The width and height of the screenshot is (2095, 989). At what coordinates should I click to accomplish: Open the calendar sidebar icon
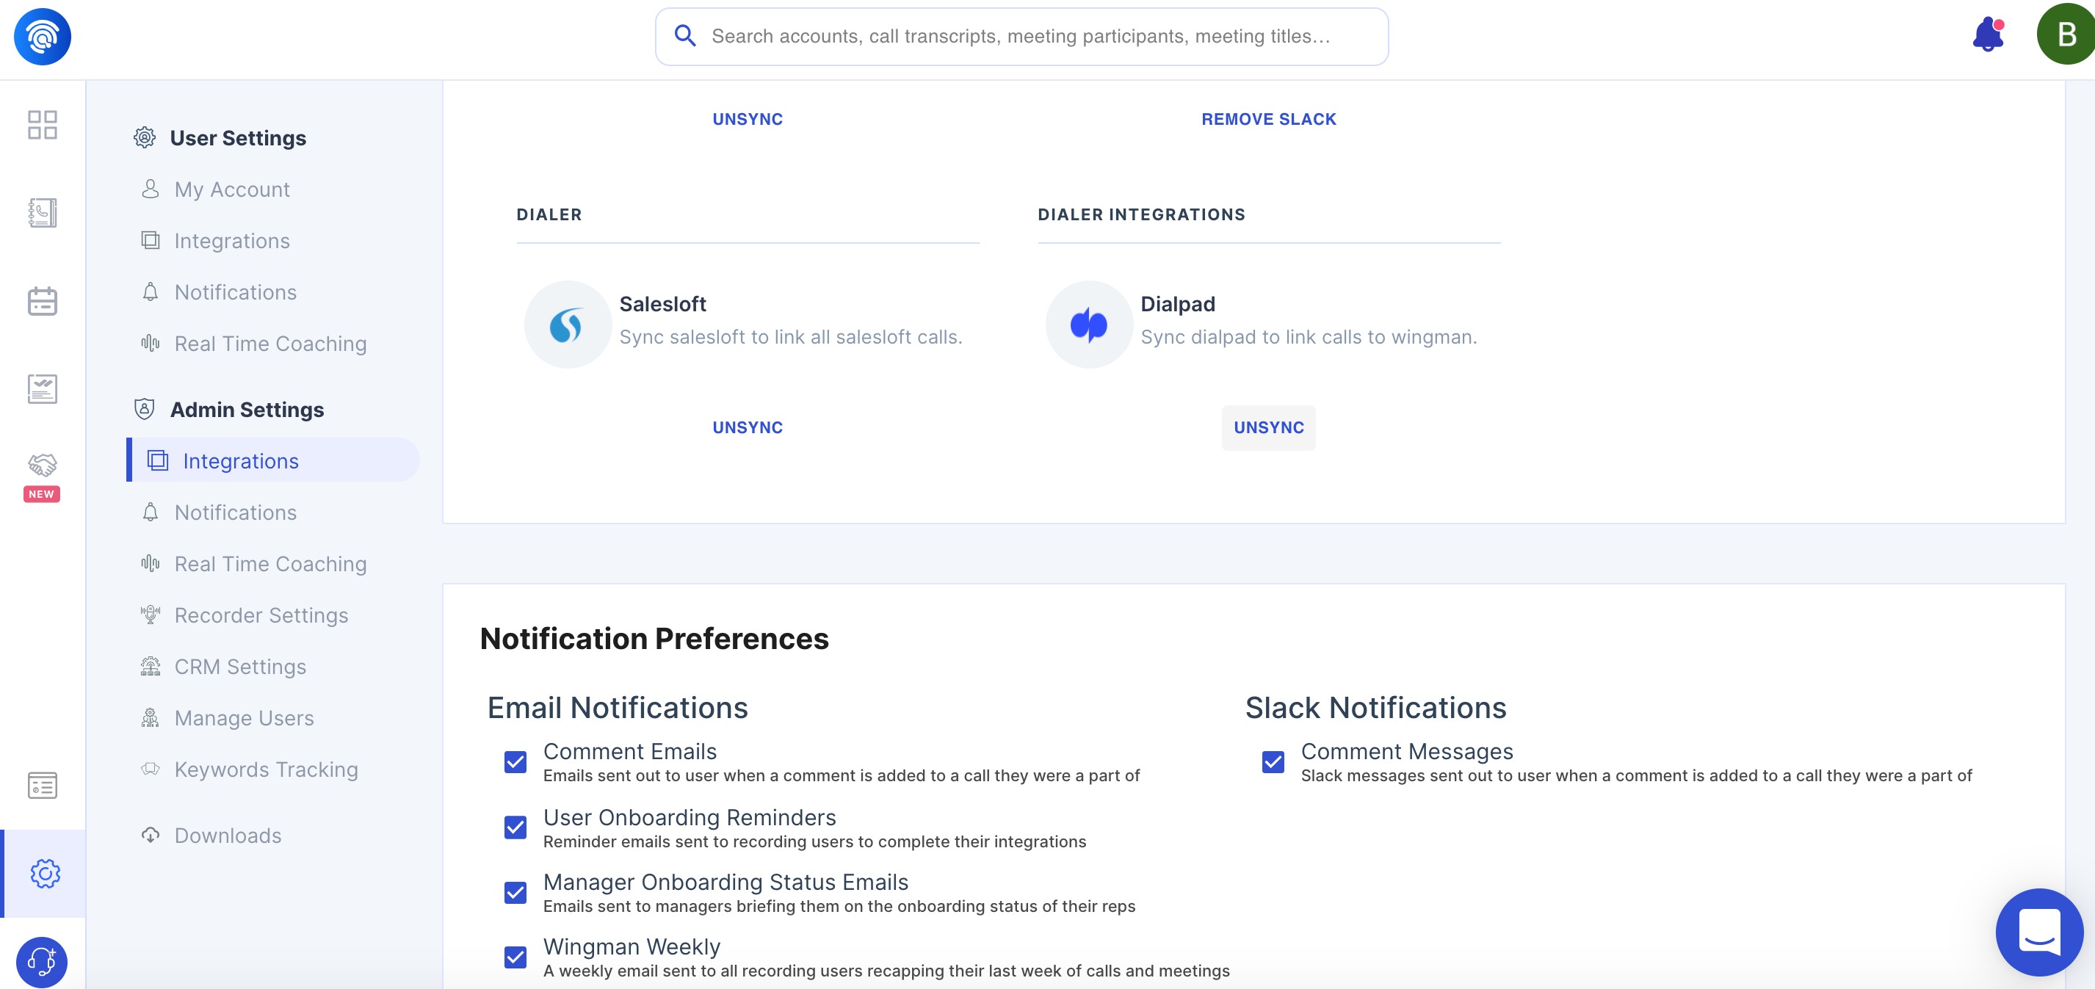coord(43,301)
